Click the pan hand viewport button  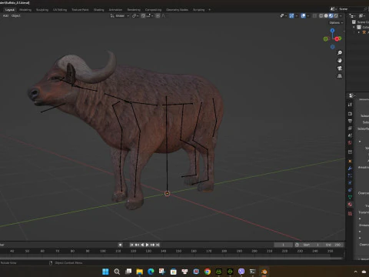(340, 61)
